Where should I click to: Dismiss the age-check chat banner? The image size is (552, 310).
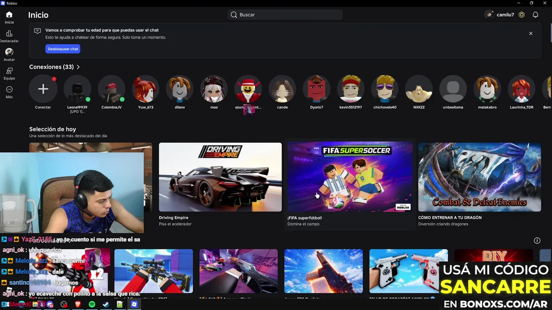(x=531, y=34)
